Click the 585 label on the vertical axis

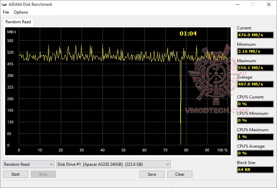pos(10,41)
